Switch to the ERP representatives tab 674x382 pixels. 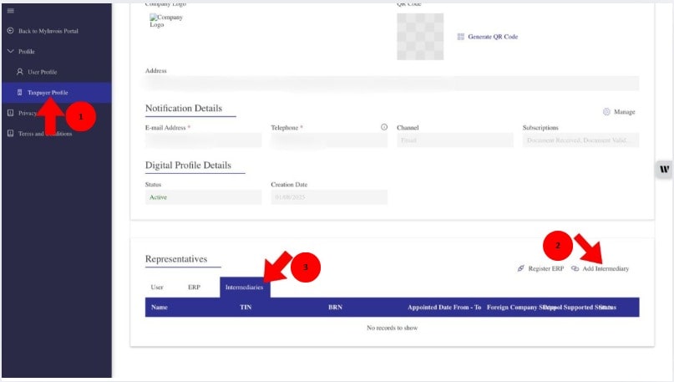(194, 287)
